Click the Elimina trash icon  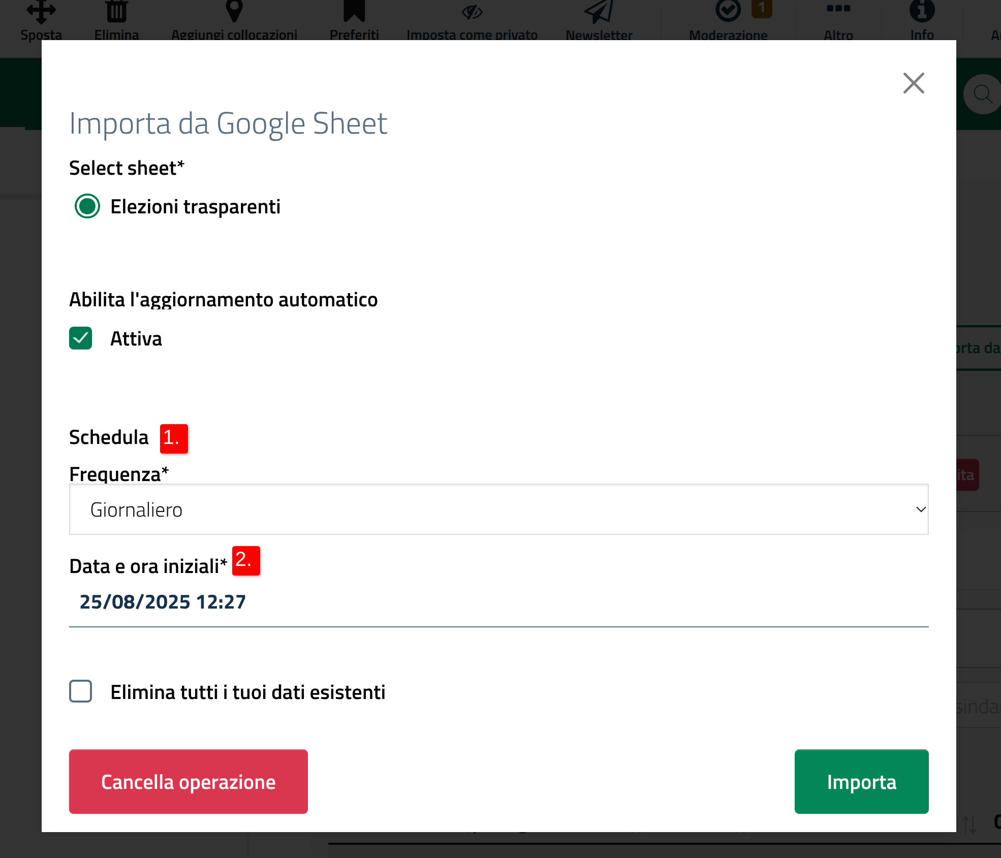[116, 11]
